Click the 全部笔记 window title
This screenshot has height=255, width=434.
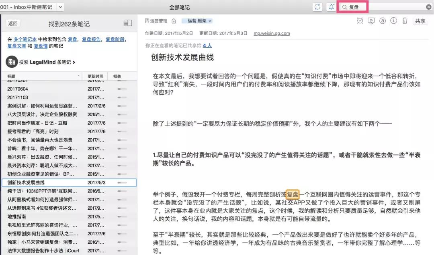coord(179,8)
